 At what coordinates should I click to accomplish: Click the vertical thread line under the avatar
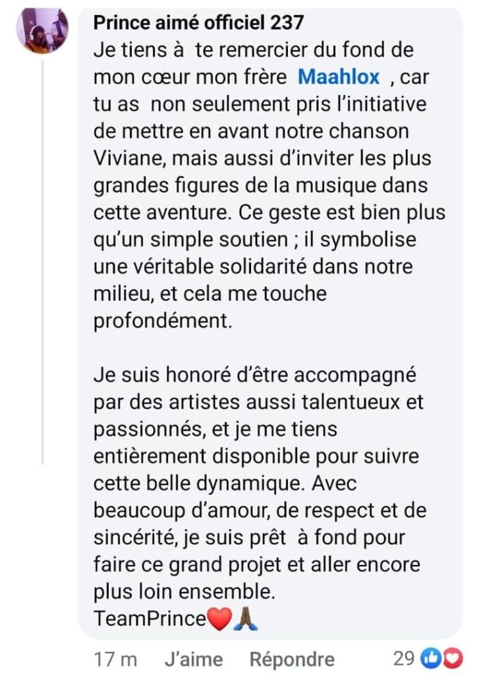(42, 264)
